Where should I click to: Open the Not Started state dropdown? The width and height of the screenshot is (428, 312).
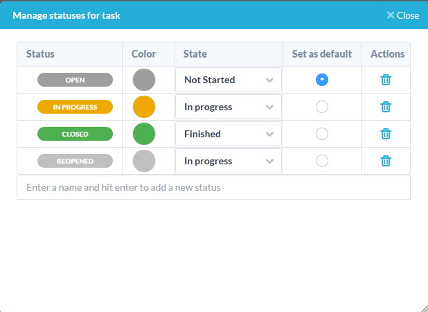(229, 80)
